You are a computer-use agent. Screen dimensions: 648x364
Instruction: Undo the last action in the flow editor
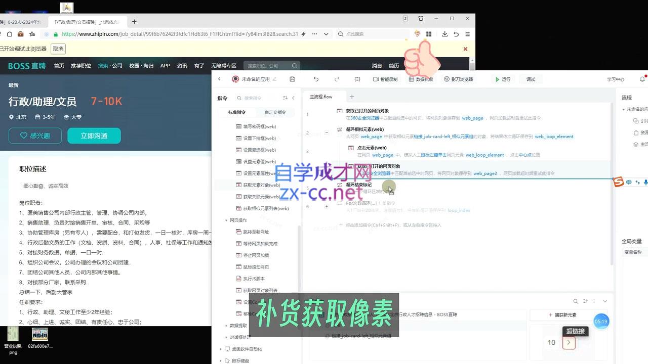(x=316, y=79)
